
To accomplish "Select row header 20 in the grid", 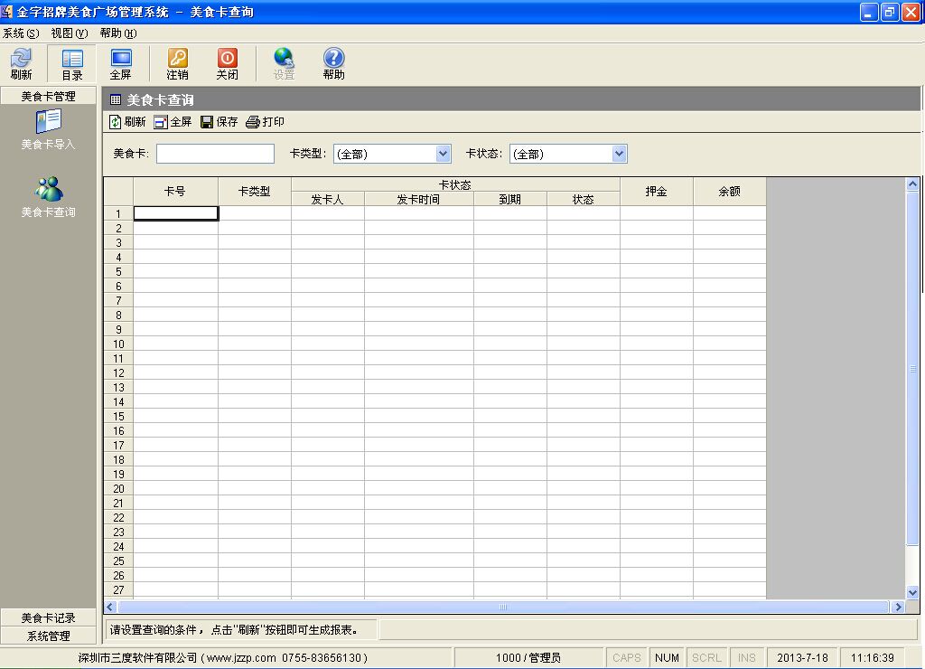I will [118, 489].
